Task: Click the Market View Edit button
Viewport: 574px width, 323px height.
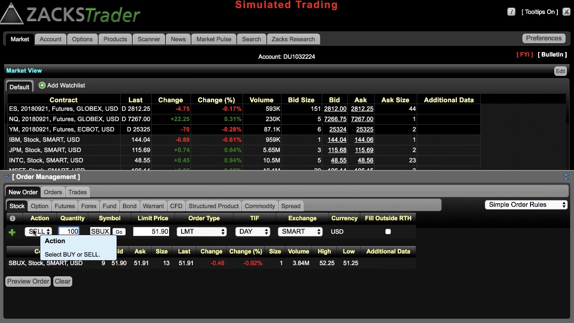Action: 561,71
